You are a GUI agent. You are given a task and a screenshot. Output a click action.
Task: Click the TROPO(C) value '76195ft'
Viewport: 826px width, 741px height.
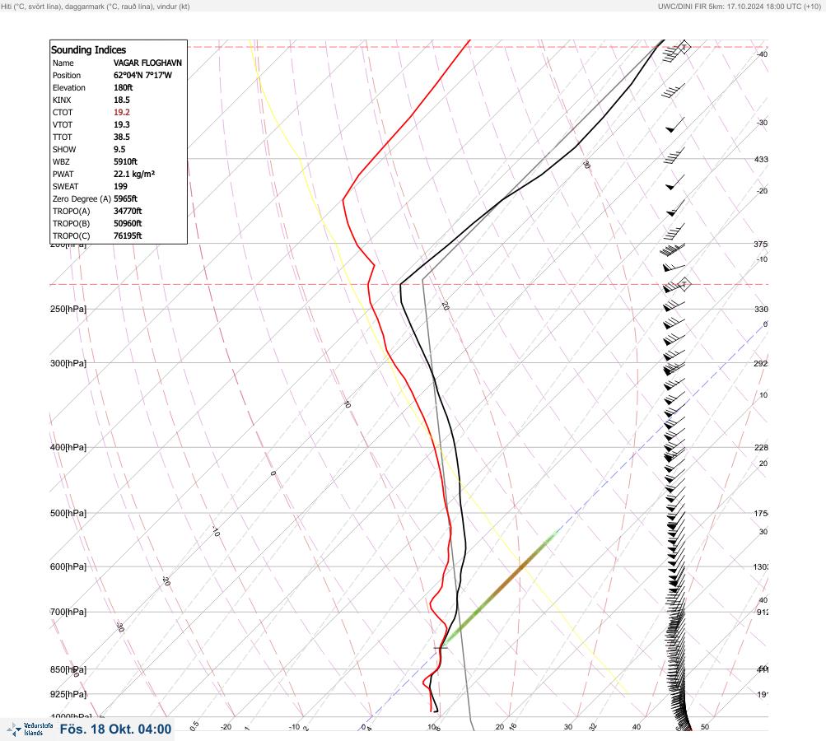pyautogui.click(x=128, y=236)
